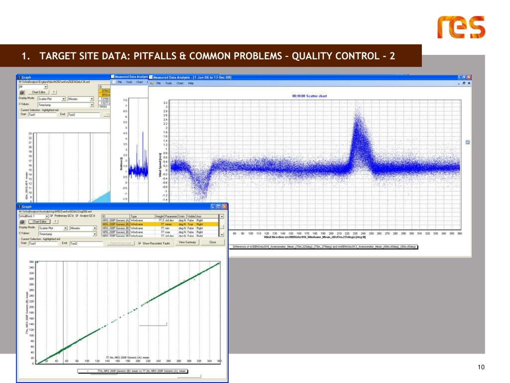
Task: Uncheck Show Recorded Faults
Action: click(x=139, y=243)
